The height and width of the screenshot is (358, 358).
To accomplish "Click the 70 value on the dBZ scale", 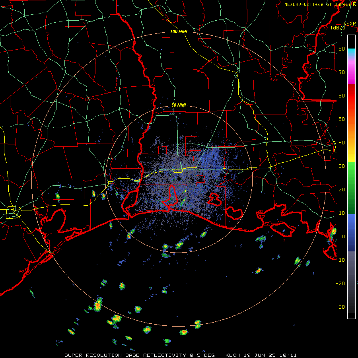I will (342, 72).
